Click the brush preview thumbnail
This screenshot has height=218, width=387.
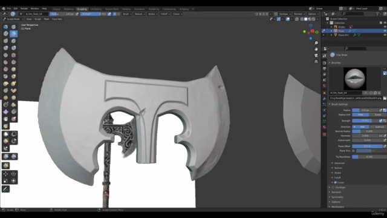[x=355, y=79]
